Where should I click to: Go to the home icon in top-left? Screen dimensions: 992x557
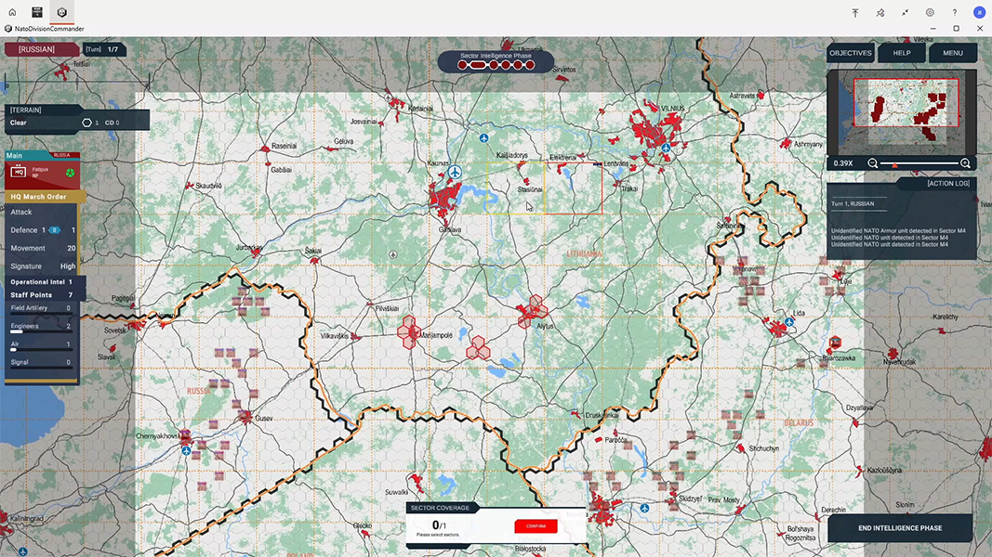12,12
